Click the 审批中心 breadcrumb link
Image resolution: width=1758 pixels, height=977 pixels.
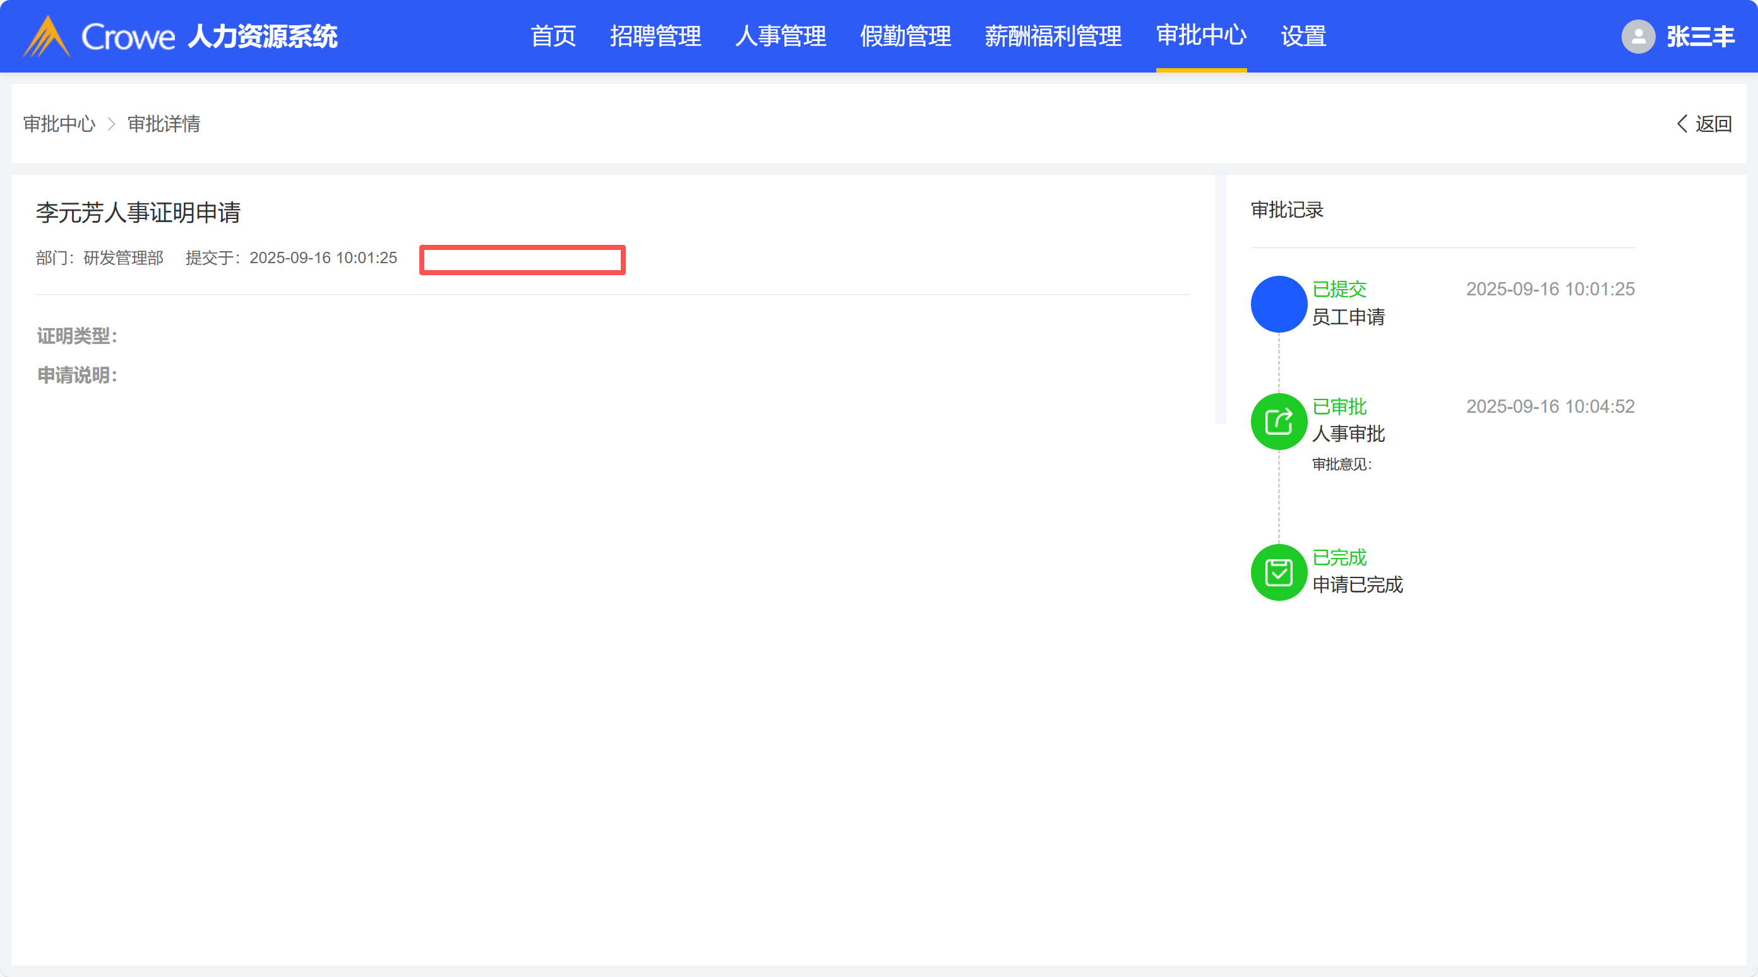[x=59, y=124]
